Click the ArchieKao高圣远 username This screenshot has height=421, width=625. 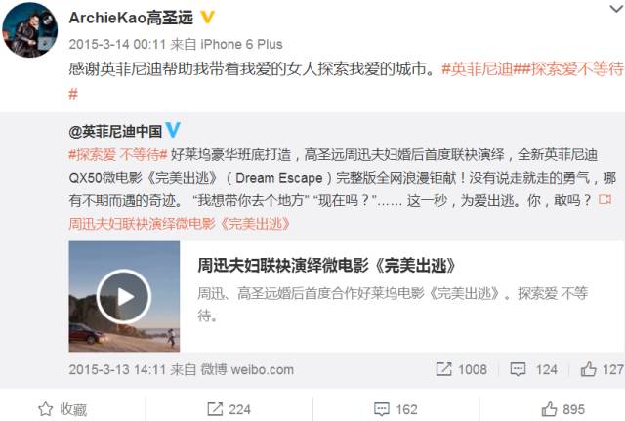click(x=131, y=18)
